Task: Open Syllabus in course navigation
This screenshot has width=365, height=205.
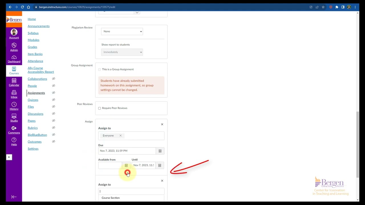Action: point(33,33)
